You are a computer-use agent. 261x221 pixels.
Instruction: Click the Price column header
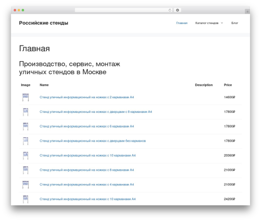[228, 85]
